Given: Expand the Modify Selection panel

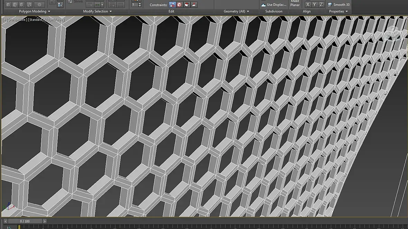Looking at the screenshot, I should pyautogui.click(x=97, y=11).
